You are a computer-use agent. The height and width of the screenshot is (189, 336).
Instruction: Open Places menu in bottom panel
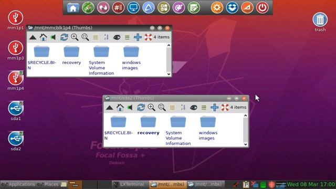point(48,184)
